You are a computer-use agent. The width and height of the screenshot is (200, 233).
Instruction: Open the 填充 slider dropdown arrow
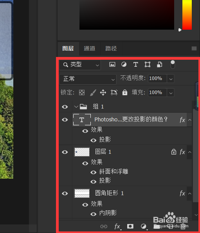(171, 93)
